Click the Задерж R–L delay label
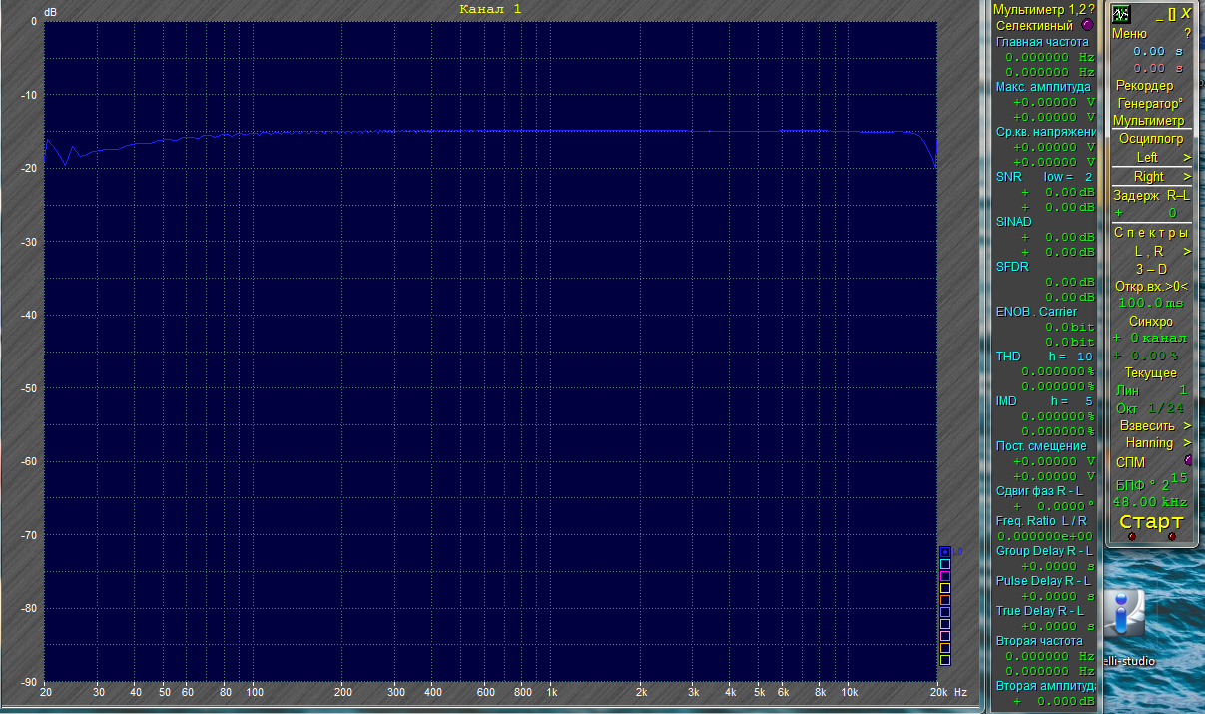The height and width of the screenshot is (714, 1205). [x=1151, y=195]
